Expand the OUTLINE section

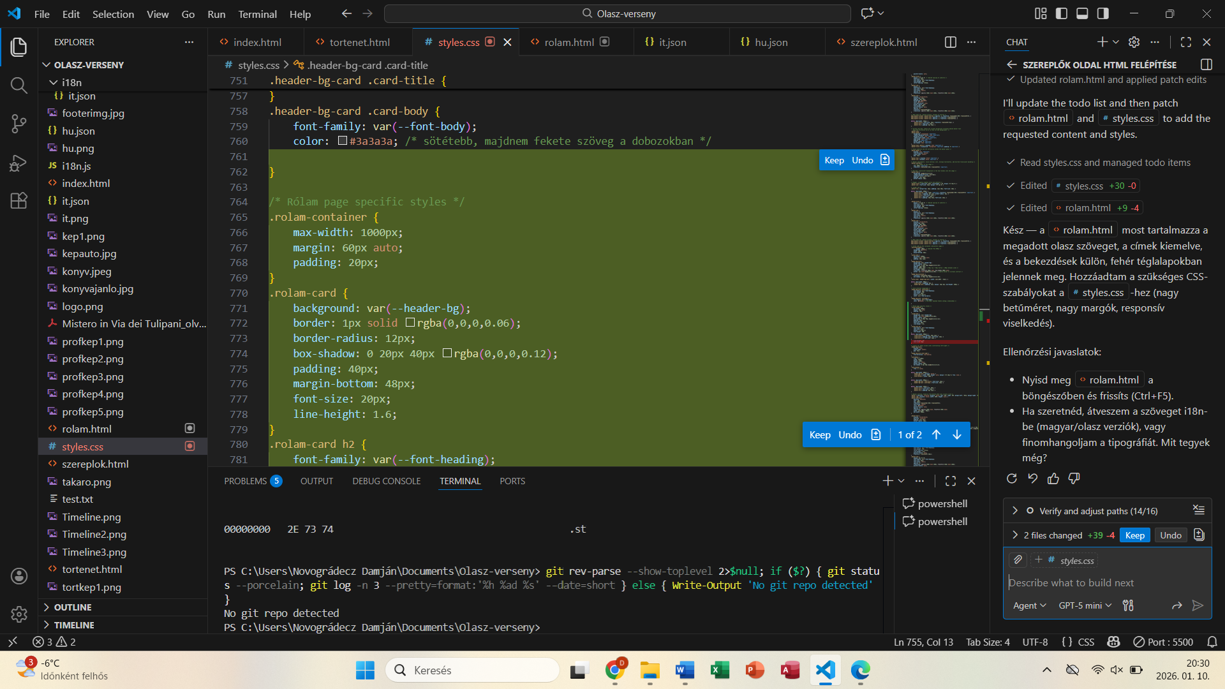point(73,607)
